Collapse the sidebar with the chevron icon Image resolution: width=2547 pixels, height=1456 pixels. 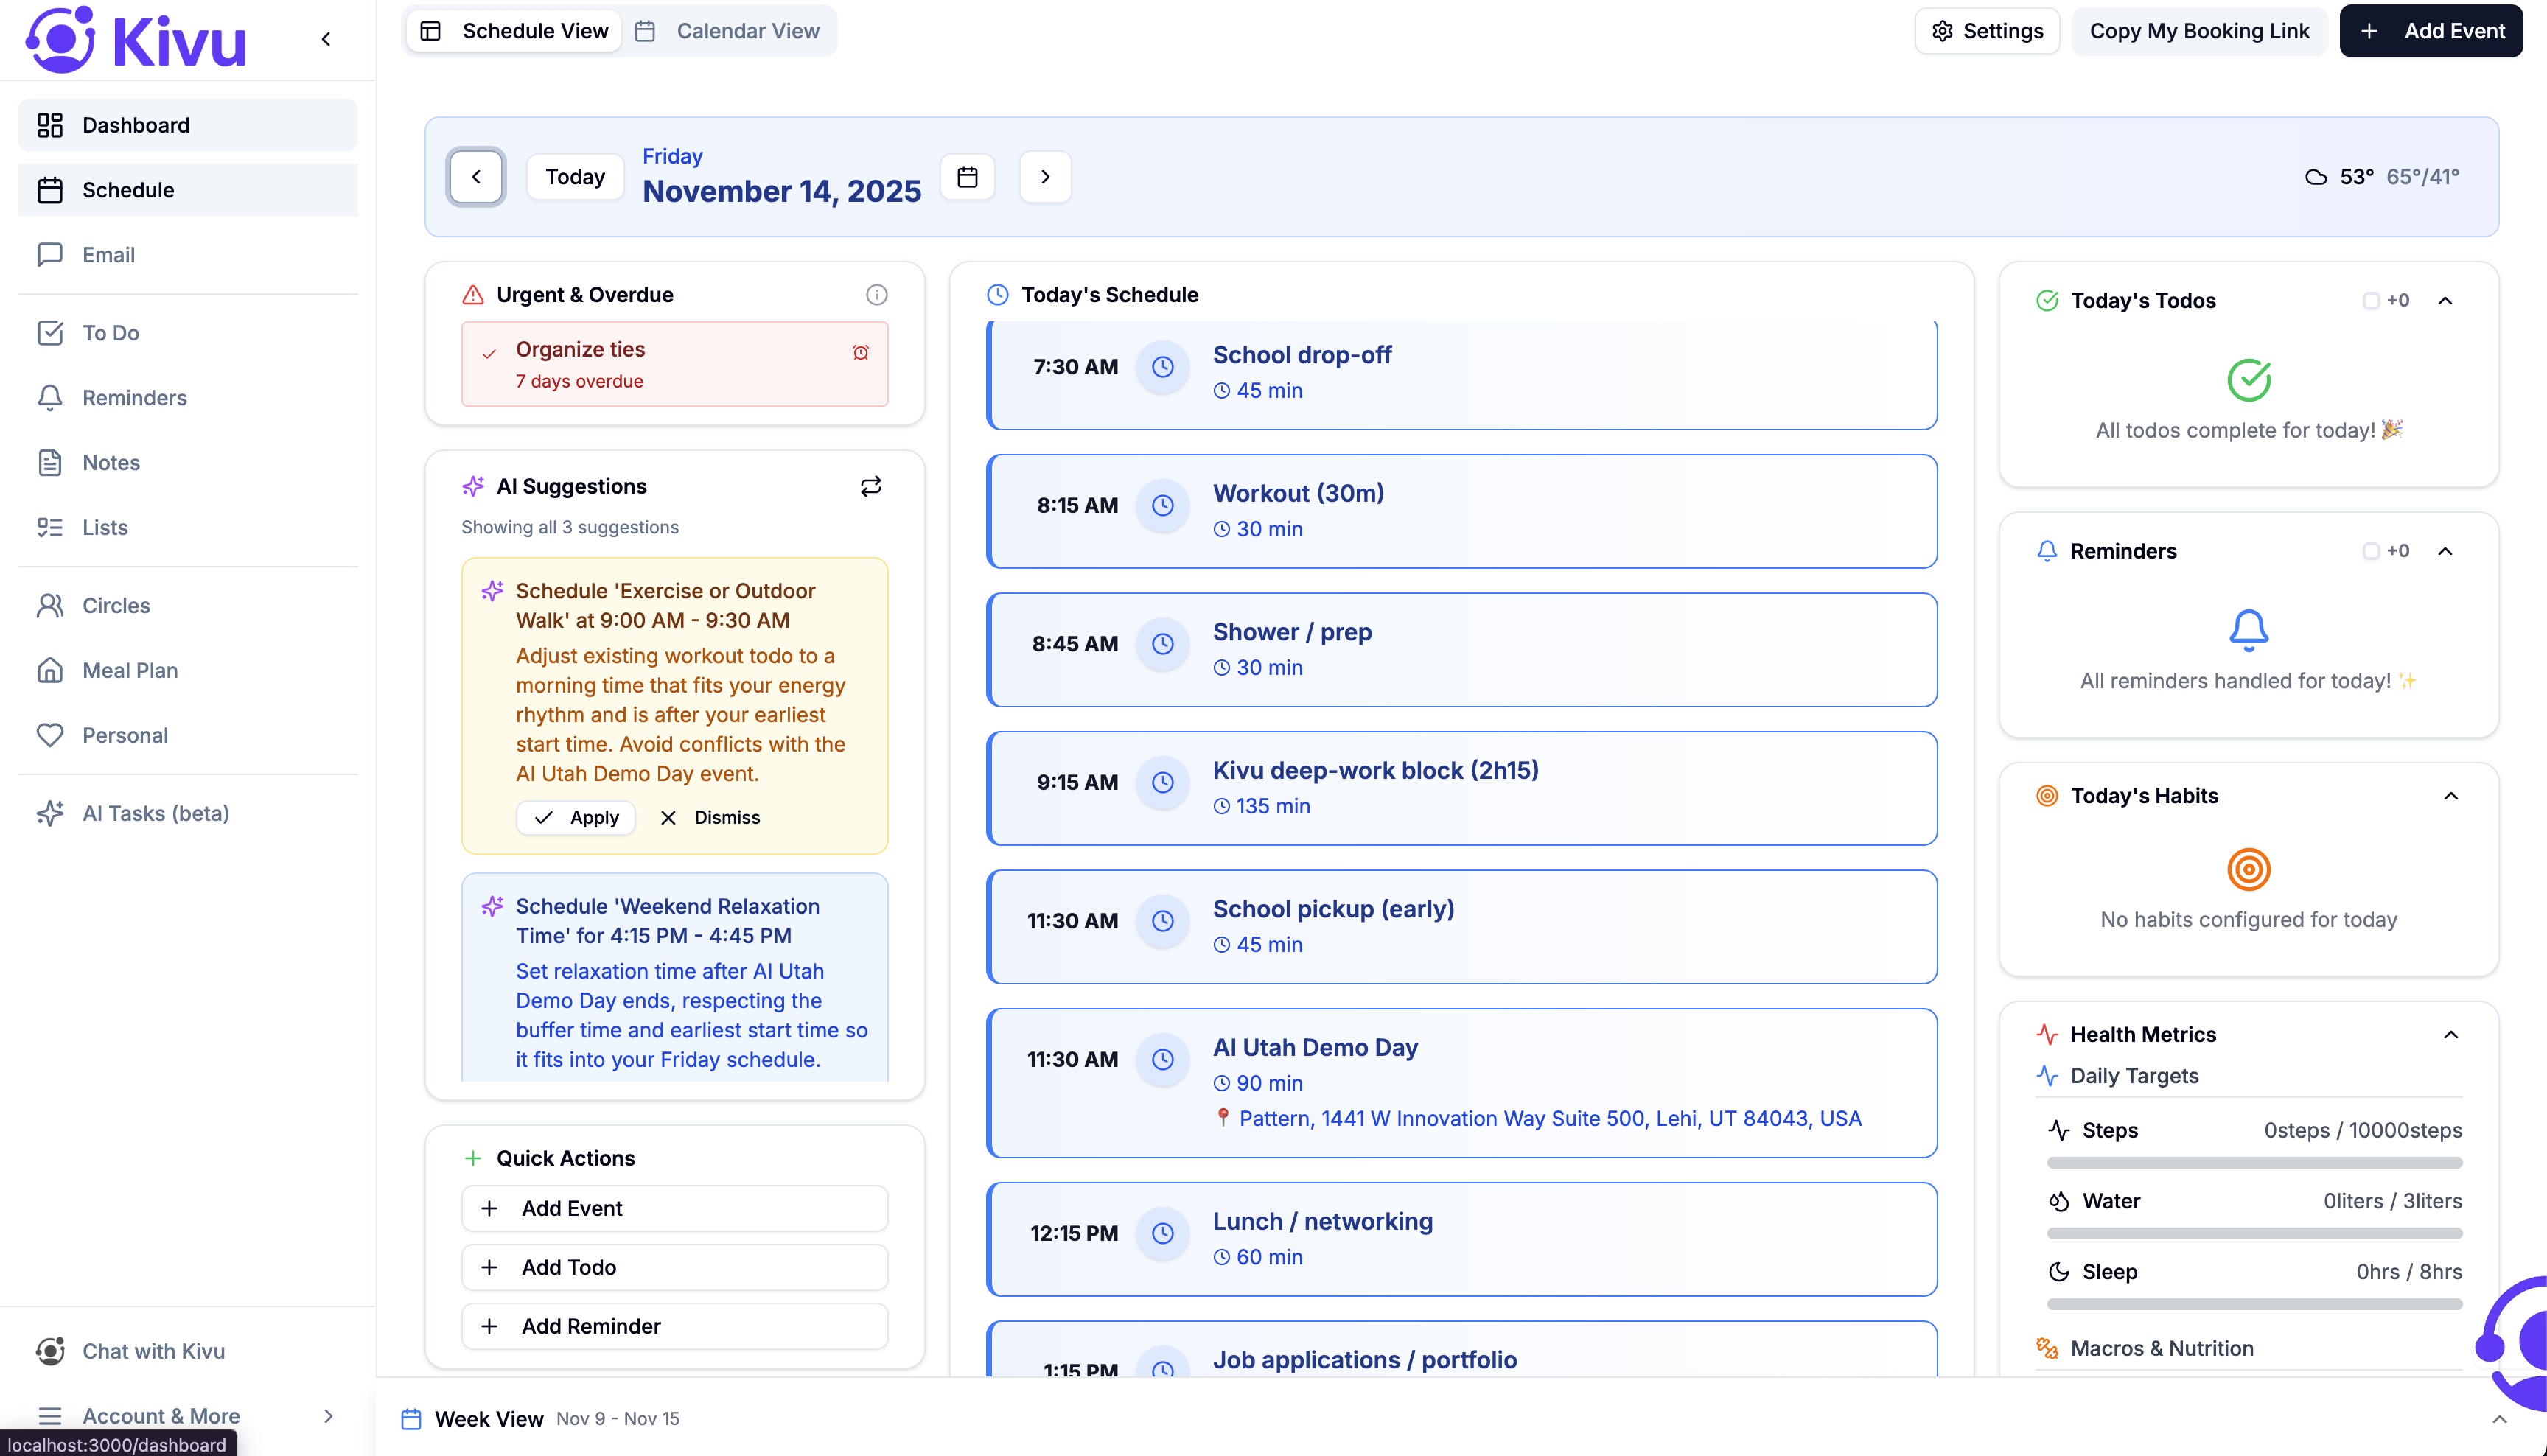coord(326,38)
